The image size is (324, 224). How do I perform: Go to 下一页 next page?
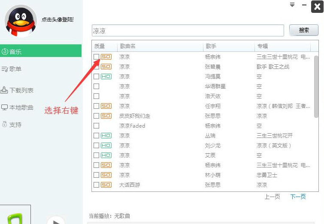point(298,197)
